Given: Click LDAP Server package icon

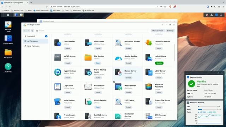Looking at the screenshot, I should (x=149, y=72).
